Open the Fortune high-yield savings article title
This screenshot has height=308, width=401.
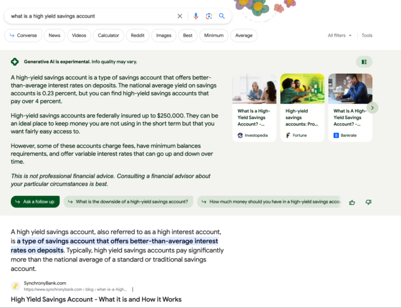coord(302,117)
